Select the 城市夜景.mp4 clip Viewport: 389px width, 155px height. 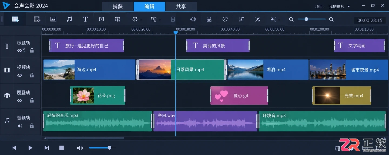coord(349,70)
